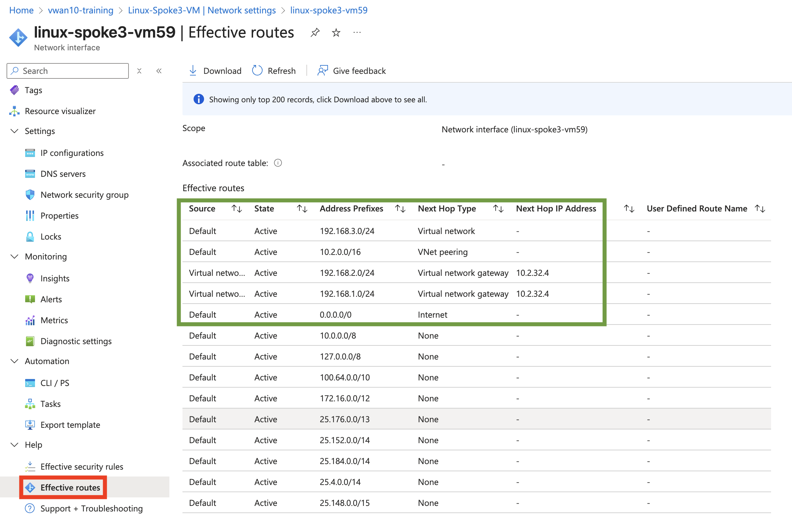Viewport: 792px width, 518px height.
Task: Collapse the Automation section
Action: pos(15,361)
